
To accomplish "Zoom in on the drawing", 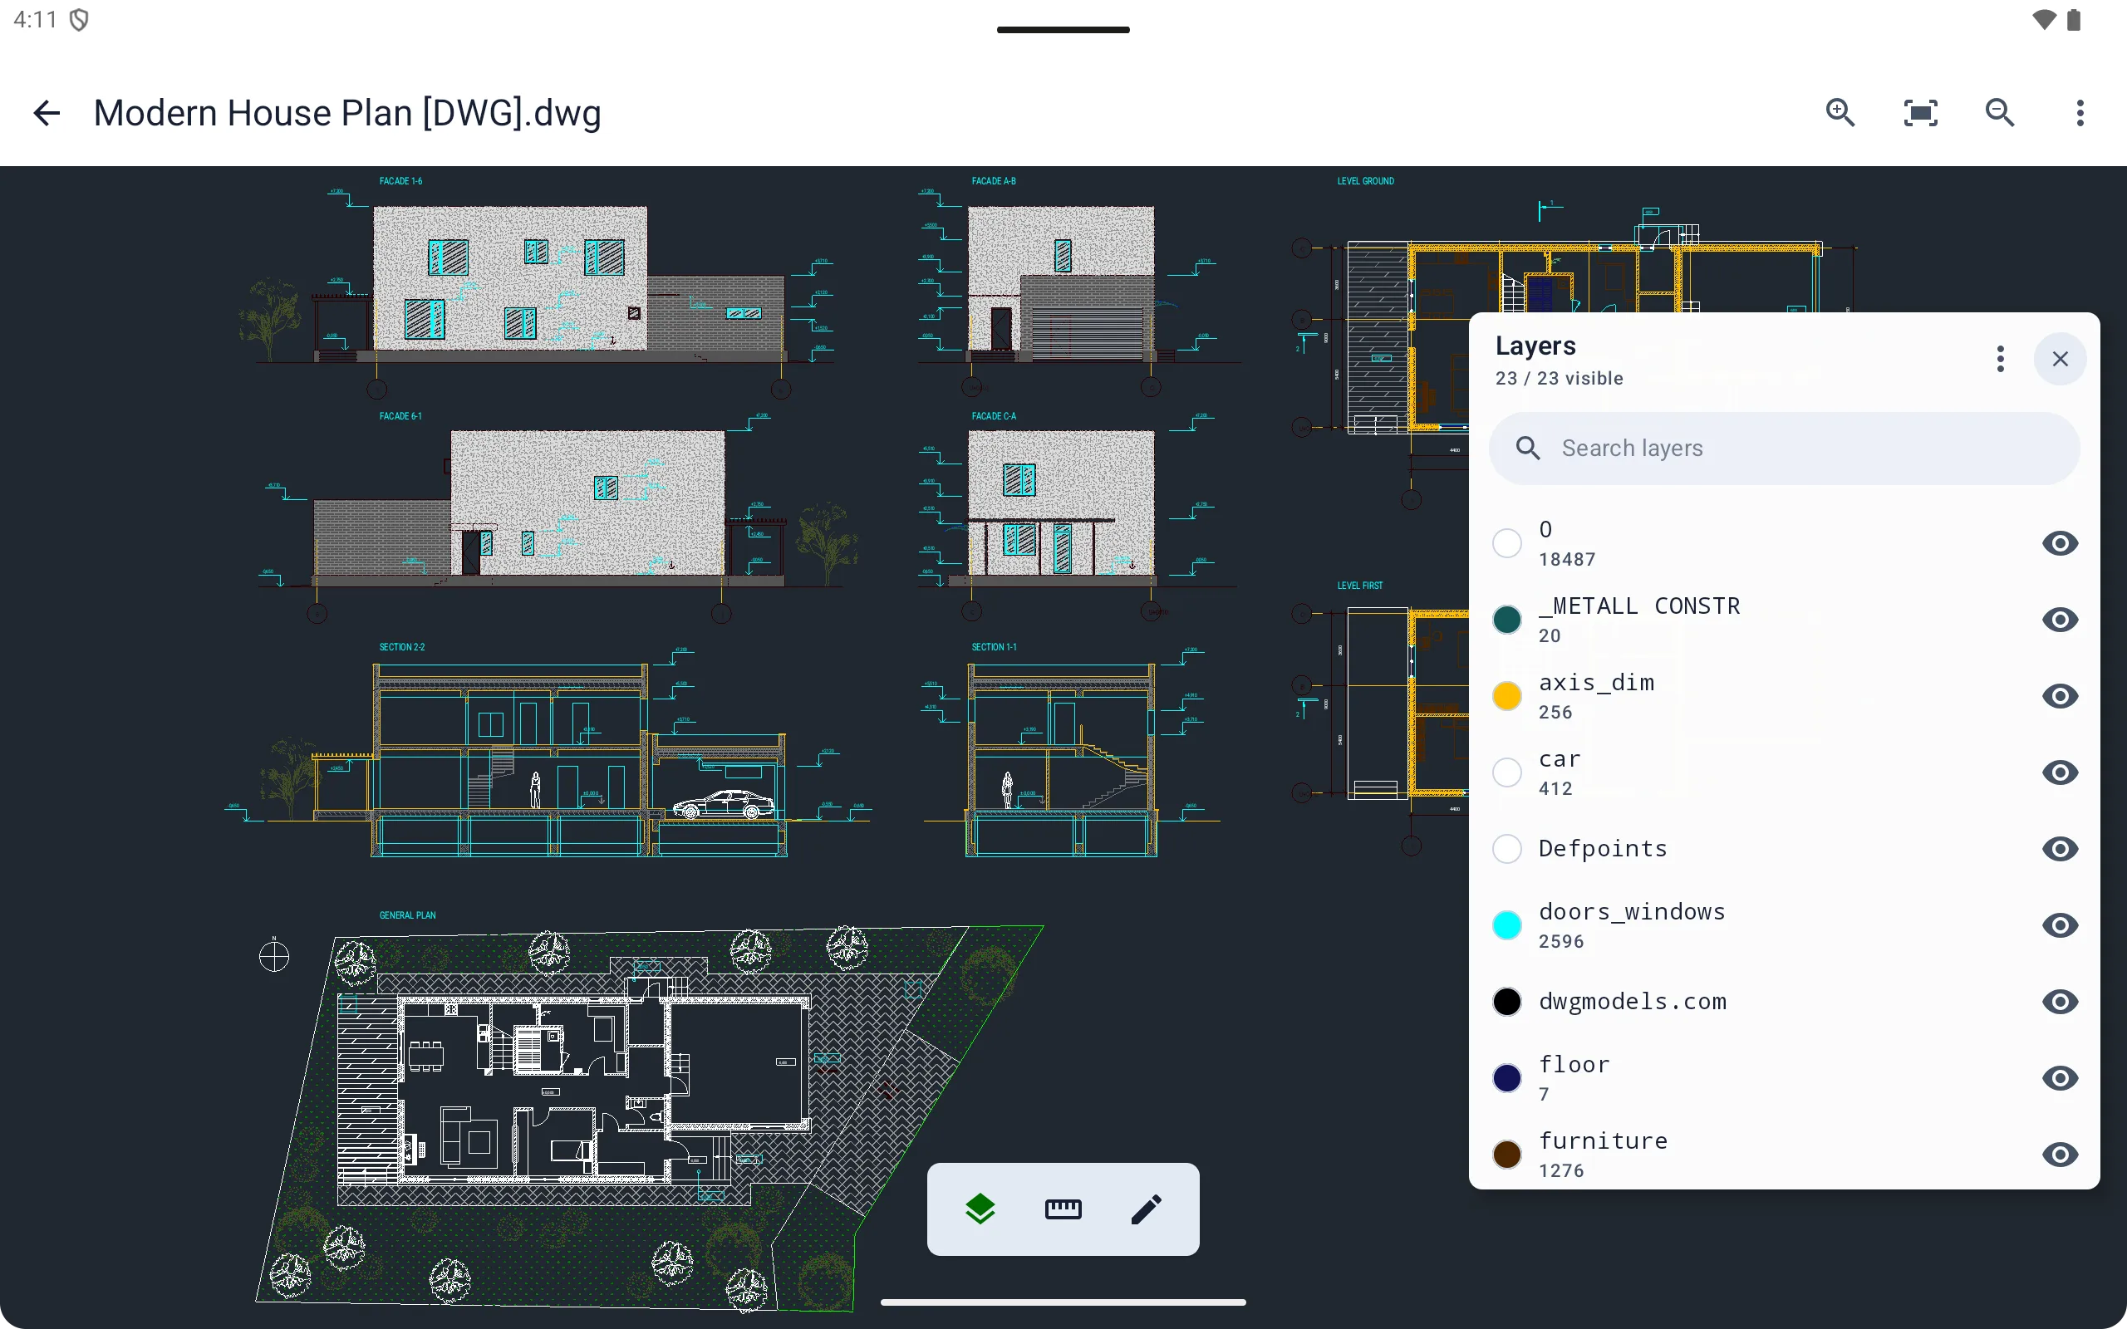I will 1840,112.
